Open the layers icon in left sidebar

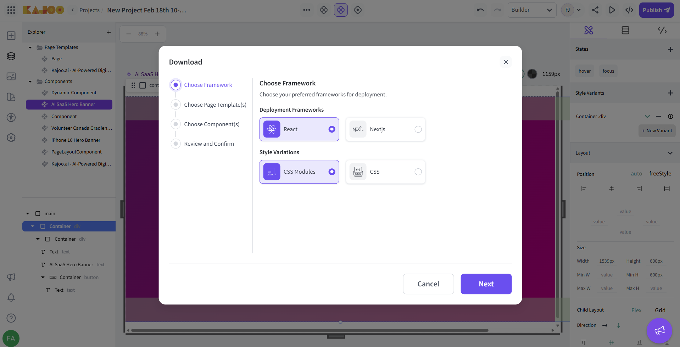point(11,56)
